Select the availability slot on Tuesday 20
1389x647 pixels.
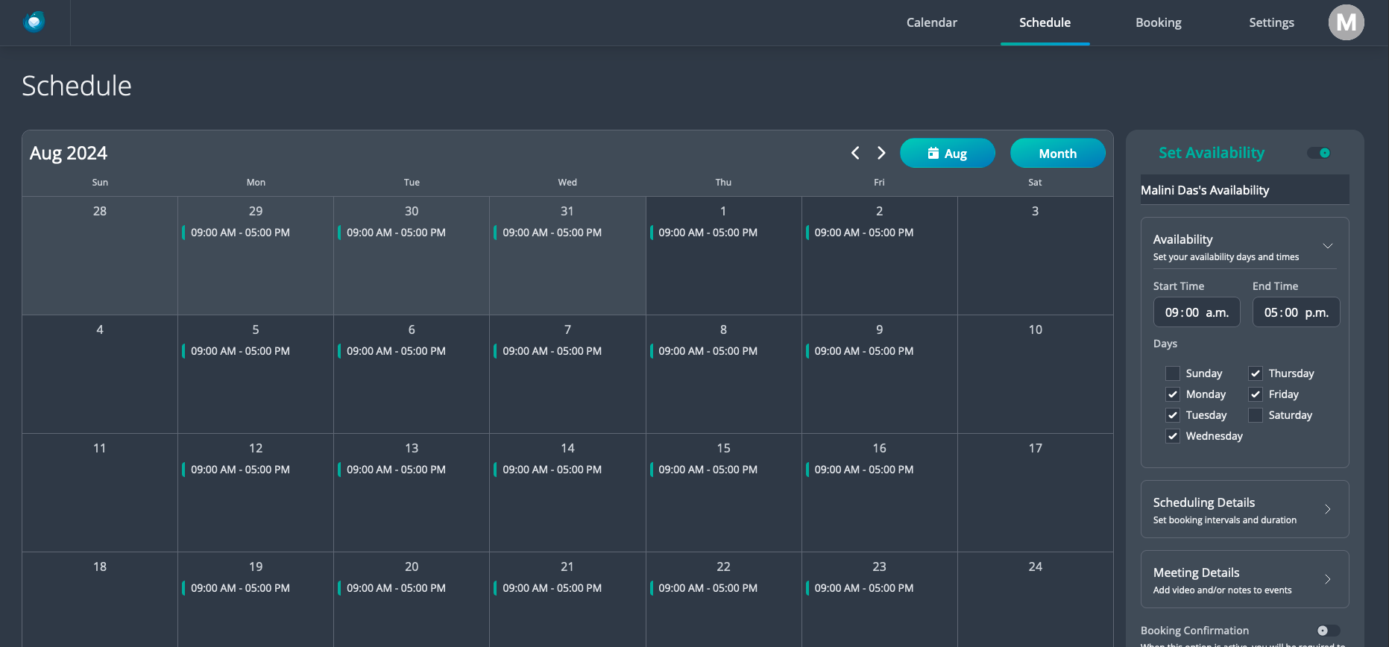pyautogui.click(x=411, y=588)
